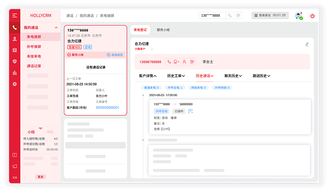Viewport: 329px width, 192px height.
Task: Filter by 转接来电:0
Action: (x=198, y=88)
